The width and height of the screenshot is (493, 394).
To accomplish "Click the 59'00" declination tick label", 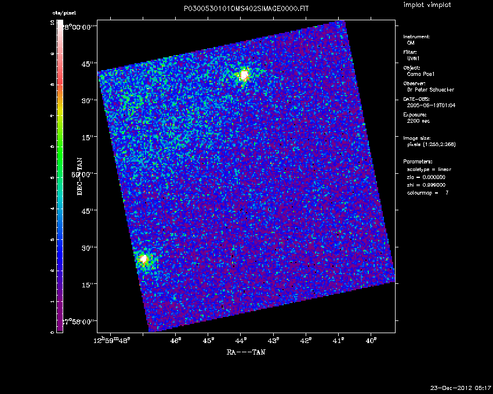I will 83,174.
